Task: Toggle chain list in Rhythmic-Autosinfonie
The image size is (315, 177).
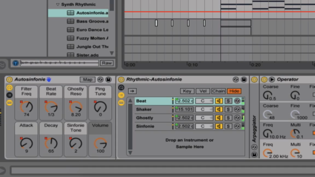Action: tap(121, 95)
